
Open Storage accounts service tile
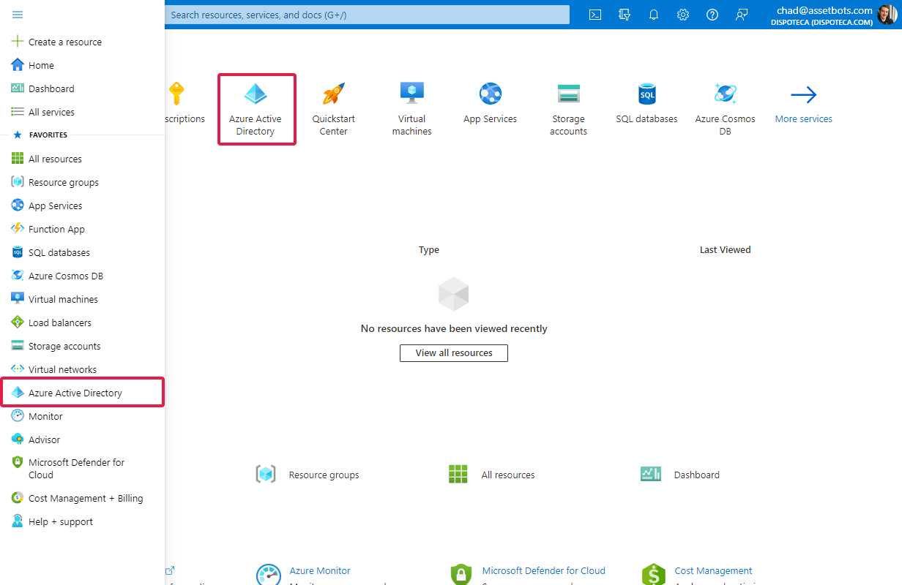[x=568, y=109]
